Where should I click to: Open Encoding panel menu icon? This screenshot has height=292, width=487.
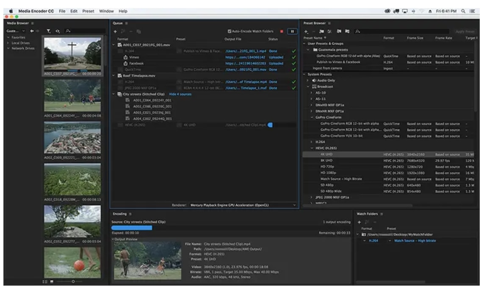click(130, 214)
